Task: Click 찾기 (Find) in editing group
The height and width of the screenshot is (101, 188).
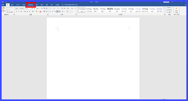Action: [169, 8]
